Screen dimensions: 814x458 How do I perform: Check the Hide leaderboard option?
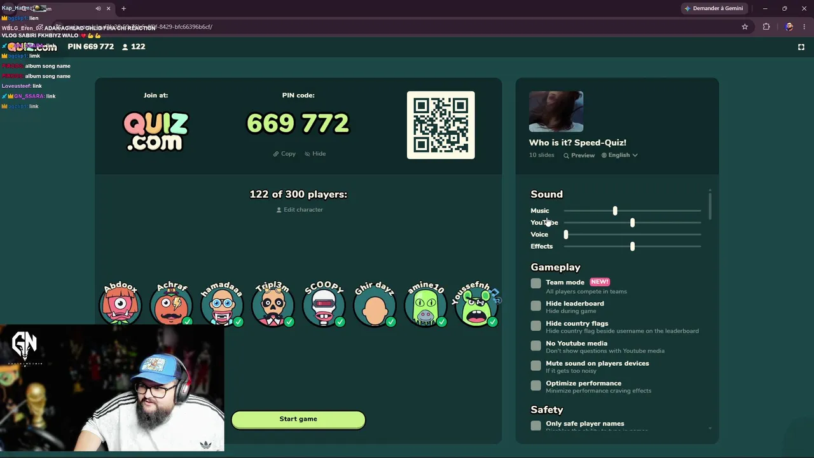click(x=536, y=306)
